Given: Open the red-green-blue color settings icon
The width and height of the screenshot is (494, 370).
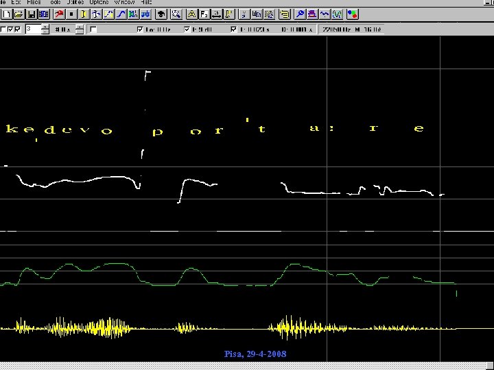Looking at the screenshot, I should [352, 14].
